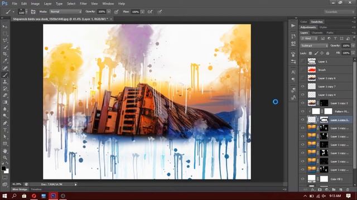
Task: Select the Crop tool
Action: click(5, 54)
